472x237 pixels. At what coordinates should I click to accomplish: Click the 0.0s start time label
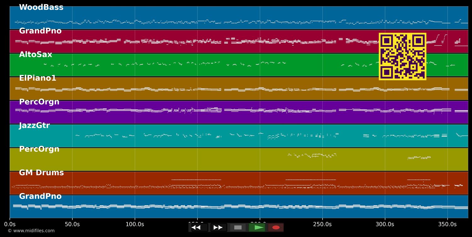click(x=10, y=224)
